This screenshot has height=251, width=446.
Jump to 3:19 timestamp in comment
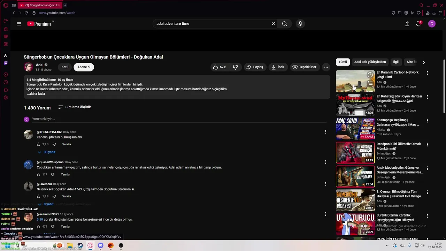click(40, 220)
